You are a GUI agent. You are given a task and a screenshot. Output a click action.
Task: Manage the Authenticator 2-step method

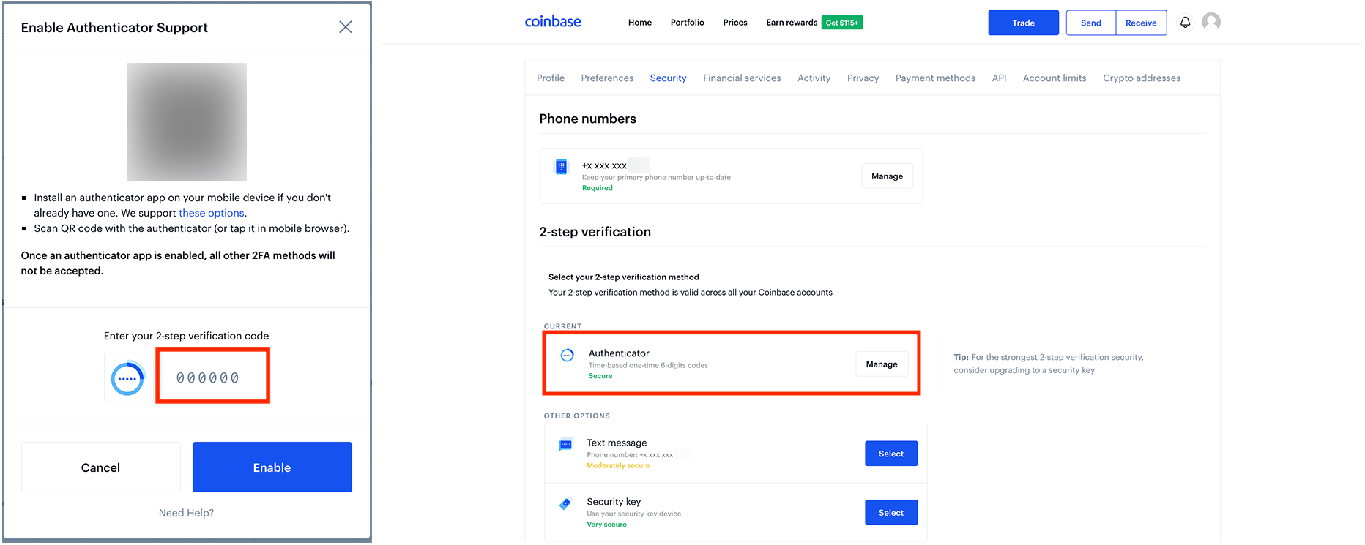coord(882,364)
